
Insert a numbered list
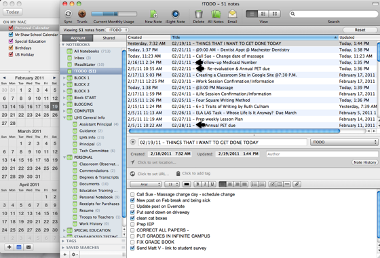pyautogui.click(x=262, y=184)
